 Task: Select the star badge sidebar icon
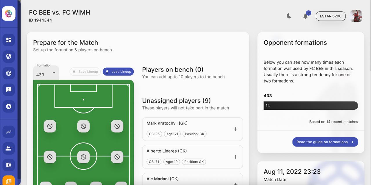point(9,107)
